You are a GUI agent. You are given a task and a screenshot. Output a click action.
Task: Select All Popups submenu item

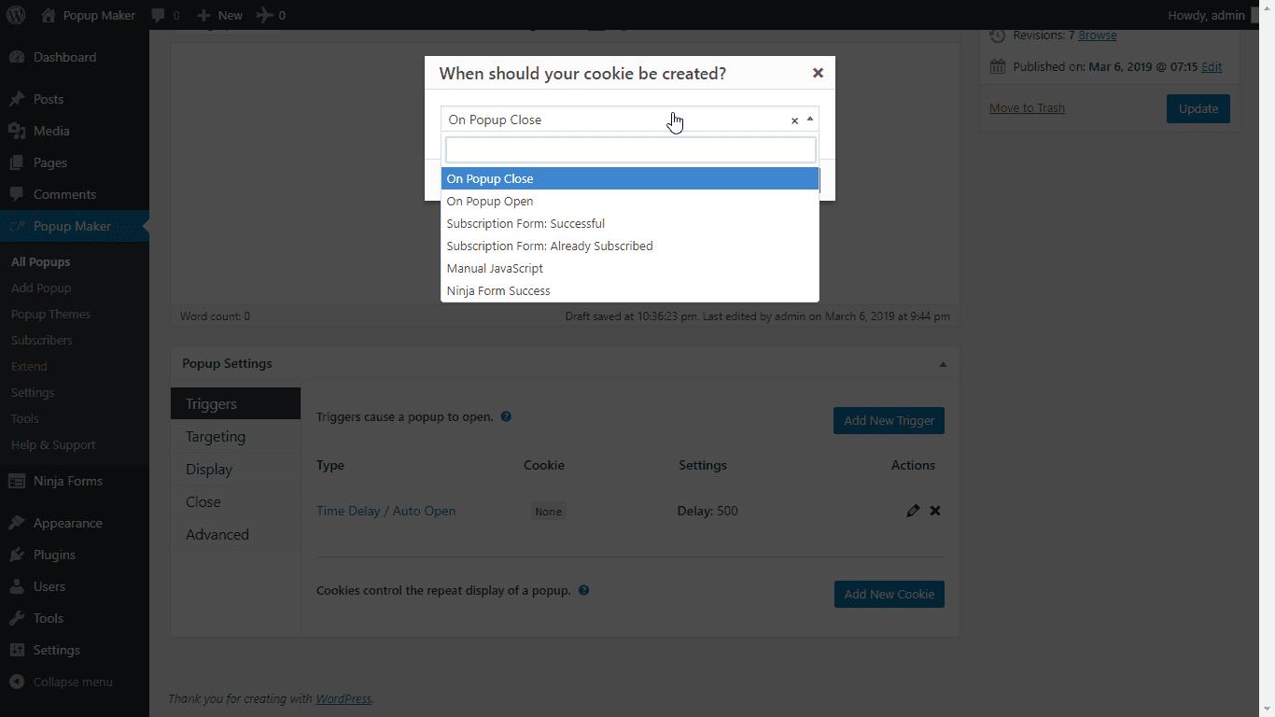pyautogui.click(x=40, y=262)
